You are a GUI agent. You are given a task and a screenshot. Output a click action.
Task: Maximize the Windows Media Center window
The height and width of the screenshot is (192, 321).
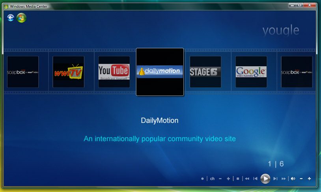(x=300, y=5)
